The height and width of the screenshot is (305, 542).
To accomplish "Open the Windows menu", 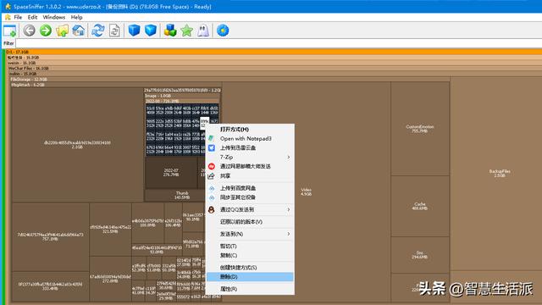I will [54, 17].
